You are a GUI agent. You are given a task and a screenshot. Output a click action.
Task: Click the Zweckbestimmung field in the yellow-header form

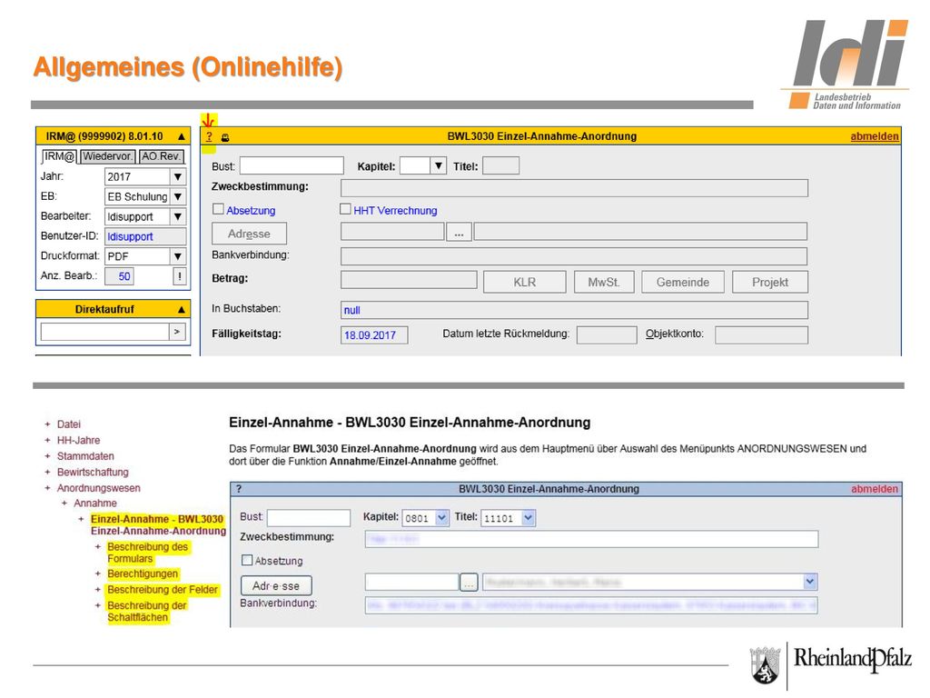pos(574,188)
